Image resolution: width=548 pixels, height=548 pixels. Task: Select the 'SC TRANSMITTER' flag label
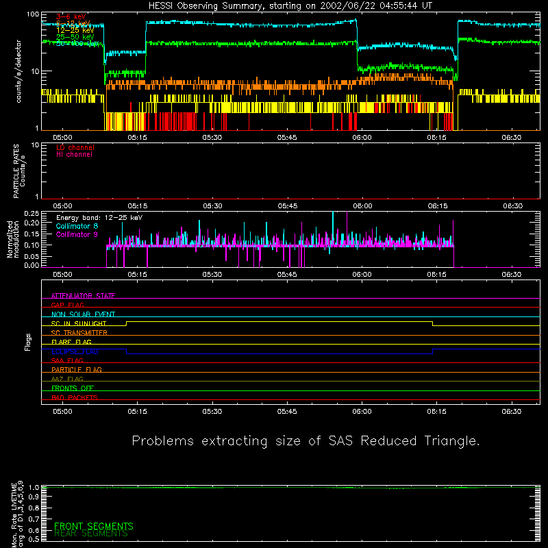click(79, 333)
